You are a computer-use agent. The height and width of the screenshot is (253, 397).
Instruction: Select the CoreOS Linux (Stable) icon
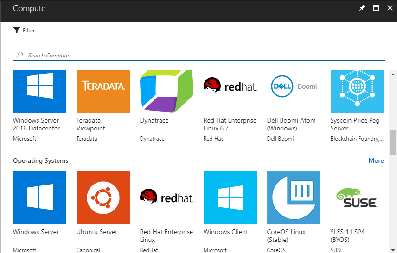pyautogui.click(x=294, y=197)
